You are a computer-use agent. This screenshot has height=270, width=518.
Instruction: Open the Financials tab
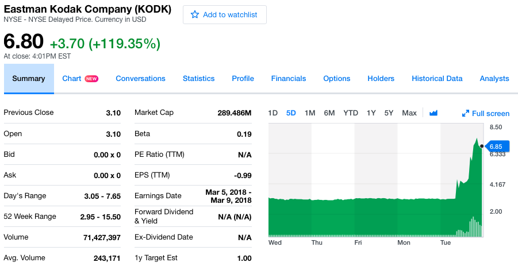pyautogui.click(x=289, y=79)
